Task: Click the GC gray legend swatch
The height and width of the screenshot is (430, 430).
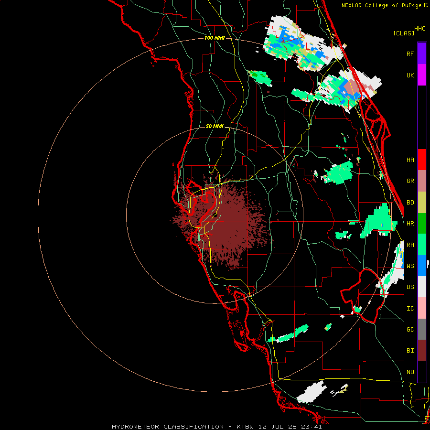Action: [x=422, y=329]
